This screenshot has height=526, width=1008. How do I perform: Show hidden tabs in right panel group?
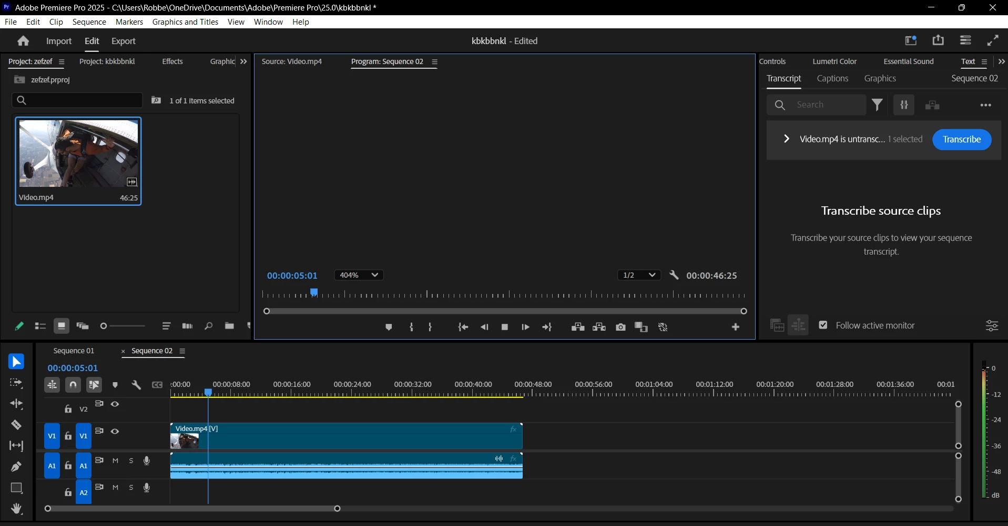pyautogui.click(x=1001, y=61)
